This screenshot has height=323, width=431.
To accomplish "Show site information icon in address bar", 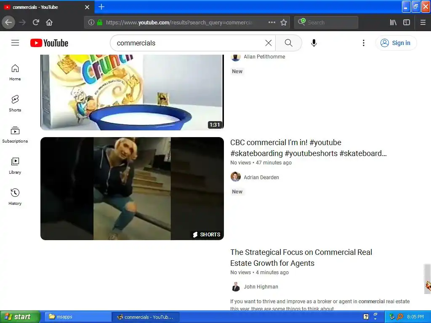I will coord(91,22).
